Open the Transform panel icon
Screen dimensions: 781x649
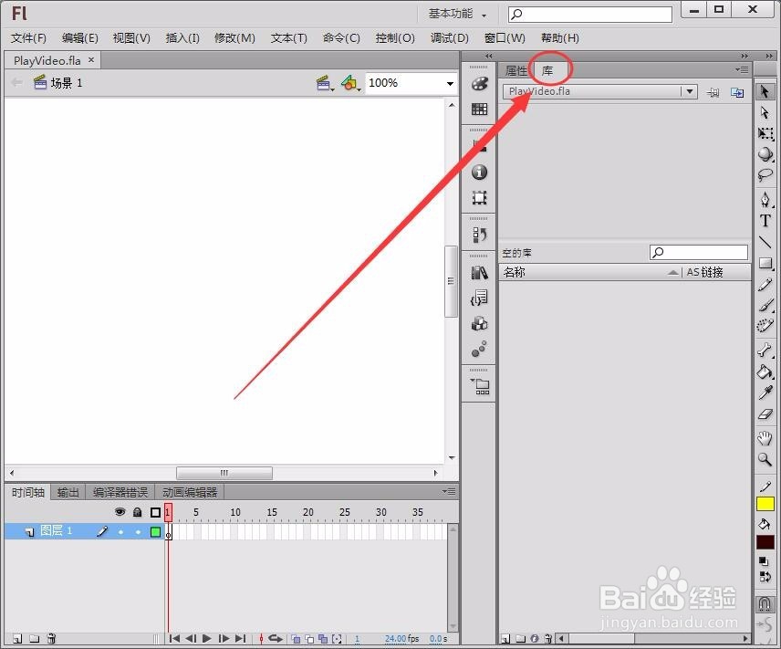point(479,198)
